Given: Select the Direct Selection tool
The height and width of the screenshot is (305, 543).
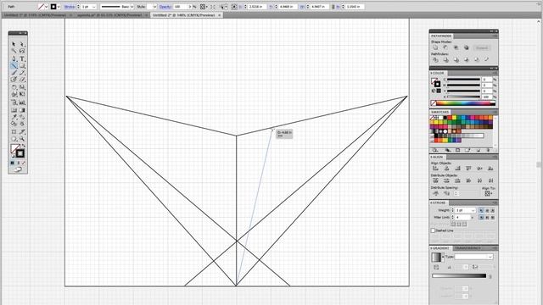Looking at the screenshot, I should pyautogui.click(x=22, y=44).
